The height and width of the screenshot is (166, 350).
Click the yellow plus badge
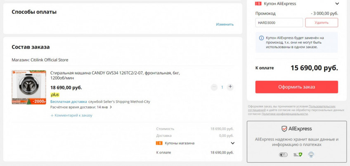coord(55,95)
